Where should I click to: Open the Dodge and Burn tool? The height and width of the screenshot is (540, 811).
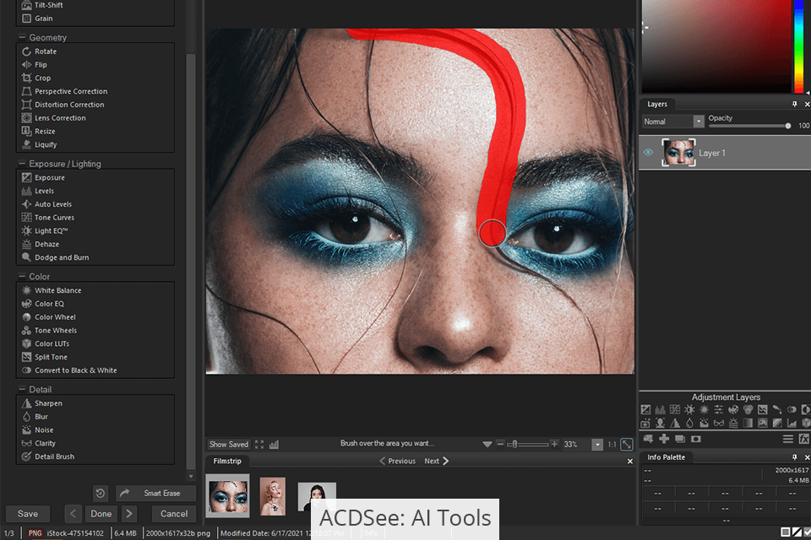tap(56, 257)
